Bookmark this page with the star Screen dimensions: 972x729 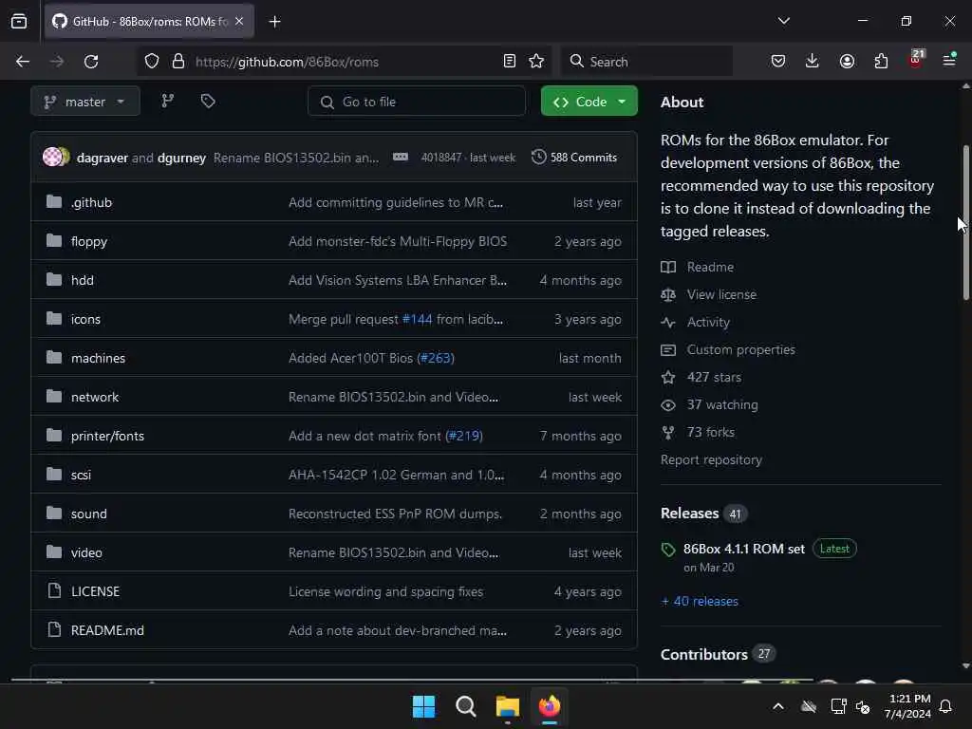(x=536, y=61)
